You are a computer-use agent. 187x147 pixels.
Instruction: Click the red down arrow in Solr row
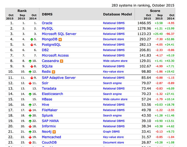[30, 83]
